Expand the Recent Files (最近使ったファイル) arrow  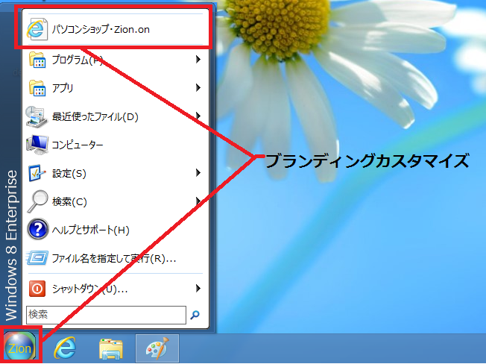pos(198,116)
